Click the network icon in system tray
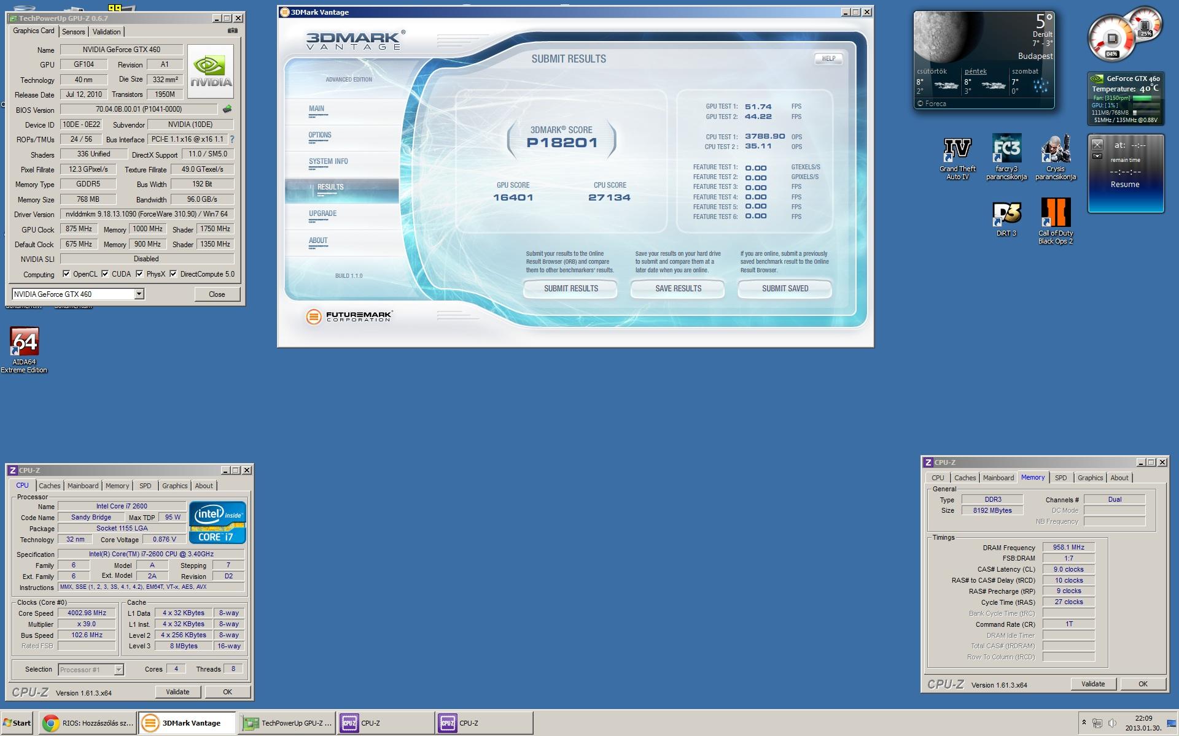Image resolution: width=1179 pixels, height=736 pixels. point(1097,723)
